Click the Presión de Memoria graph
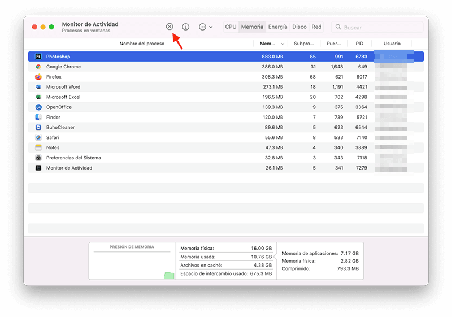 (x=132, y=261)
